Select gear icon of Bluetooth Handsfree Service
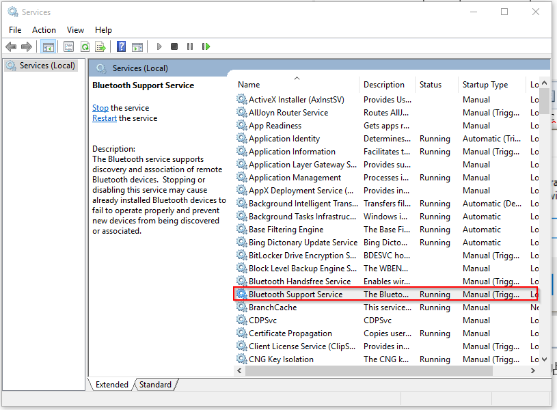This screenshot has height=410, width=557. coord(241,281)
